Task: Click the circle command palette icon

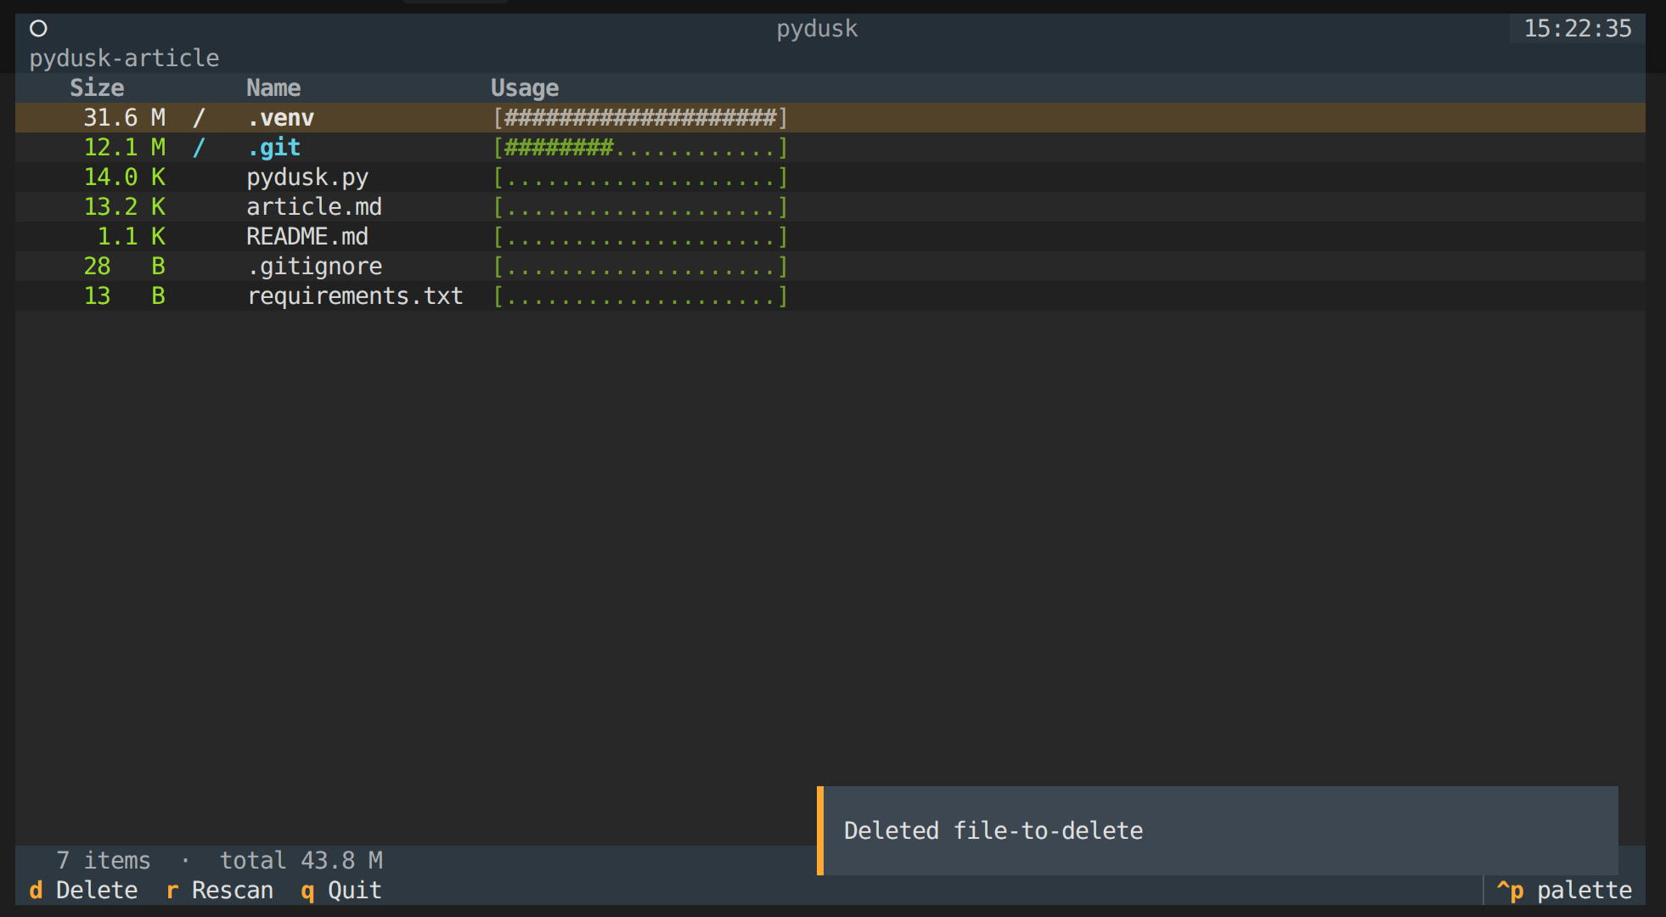Action: pos(38,29)
